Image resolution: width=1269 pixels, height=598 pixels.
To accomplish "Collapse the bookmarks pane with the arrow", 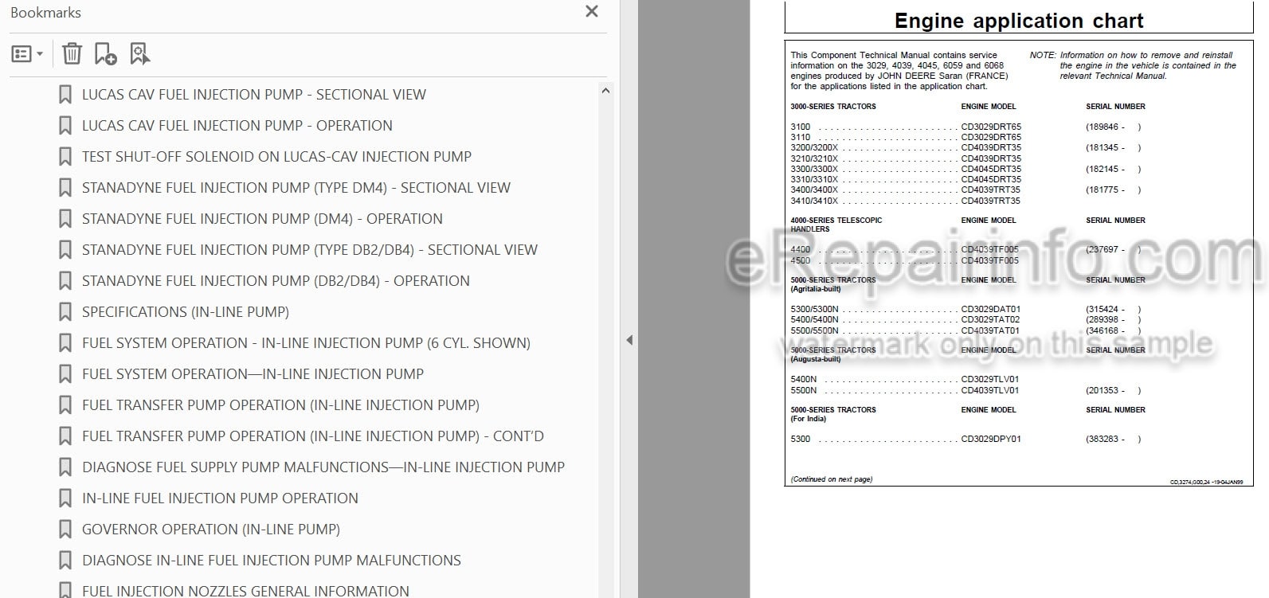I will click(x=629, y=340).
